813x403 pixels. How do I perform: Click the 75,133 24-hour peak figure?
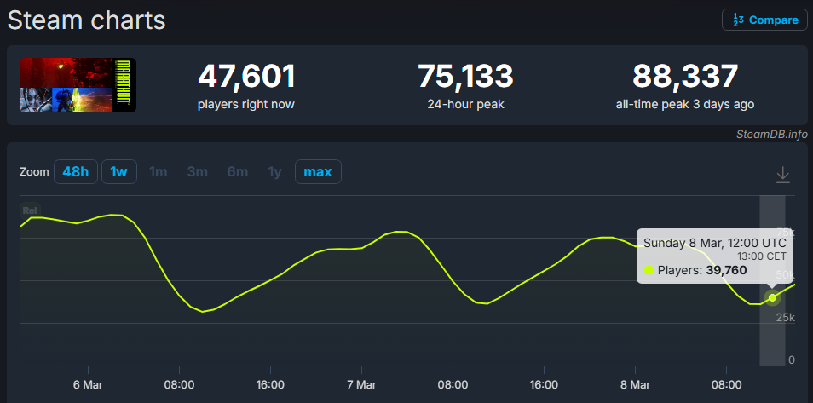tap(465, 76)
